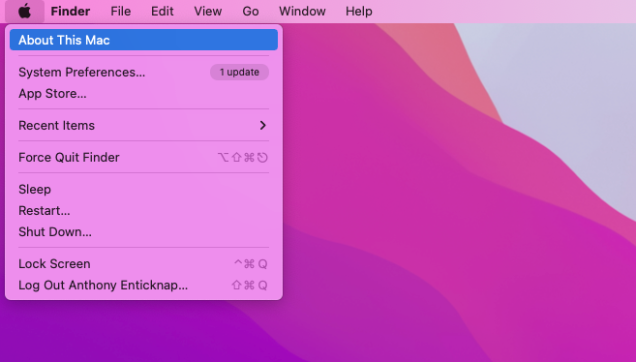This screenshot has width=636, height=362.
Task: Open the Finder menu in menu bar
Action: pos(70,11)
